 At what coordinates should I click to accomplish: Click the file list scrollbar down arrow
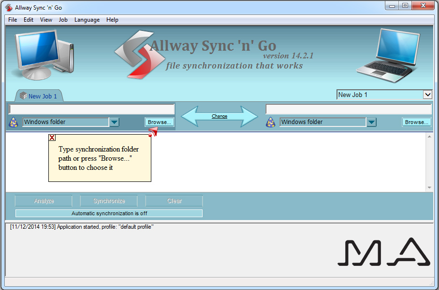click(429, 188)
